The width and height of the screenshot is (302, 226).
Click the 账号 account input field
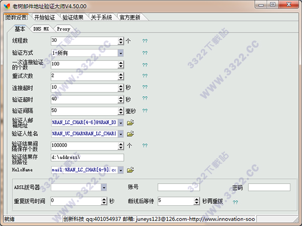pyautogui.click(x=179, y=187)
